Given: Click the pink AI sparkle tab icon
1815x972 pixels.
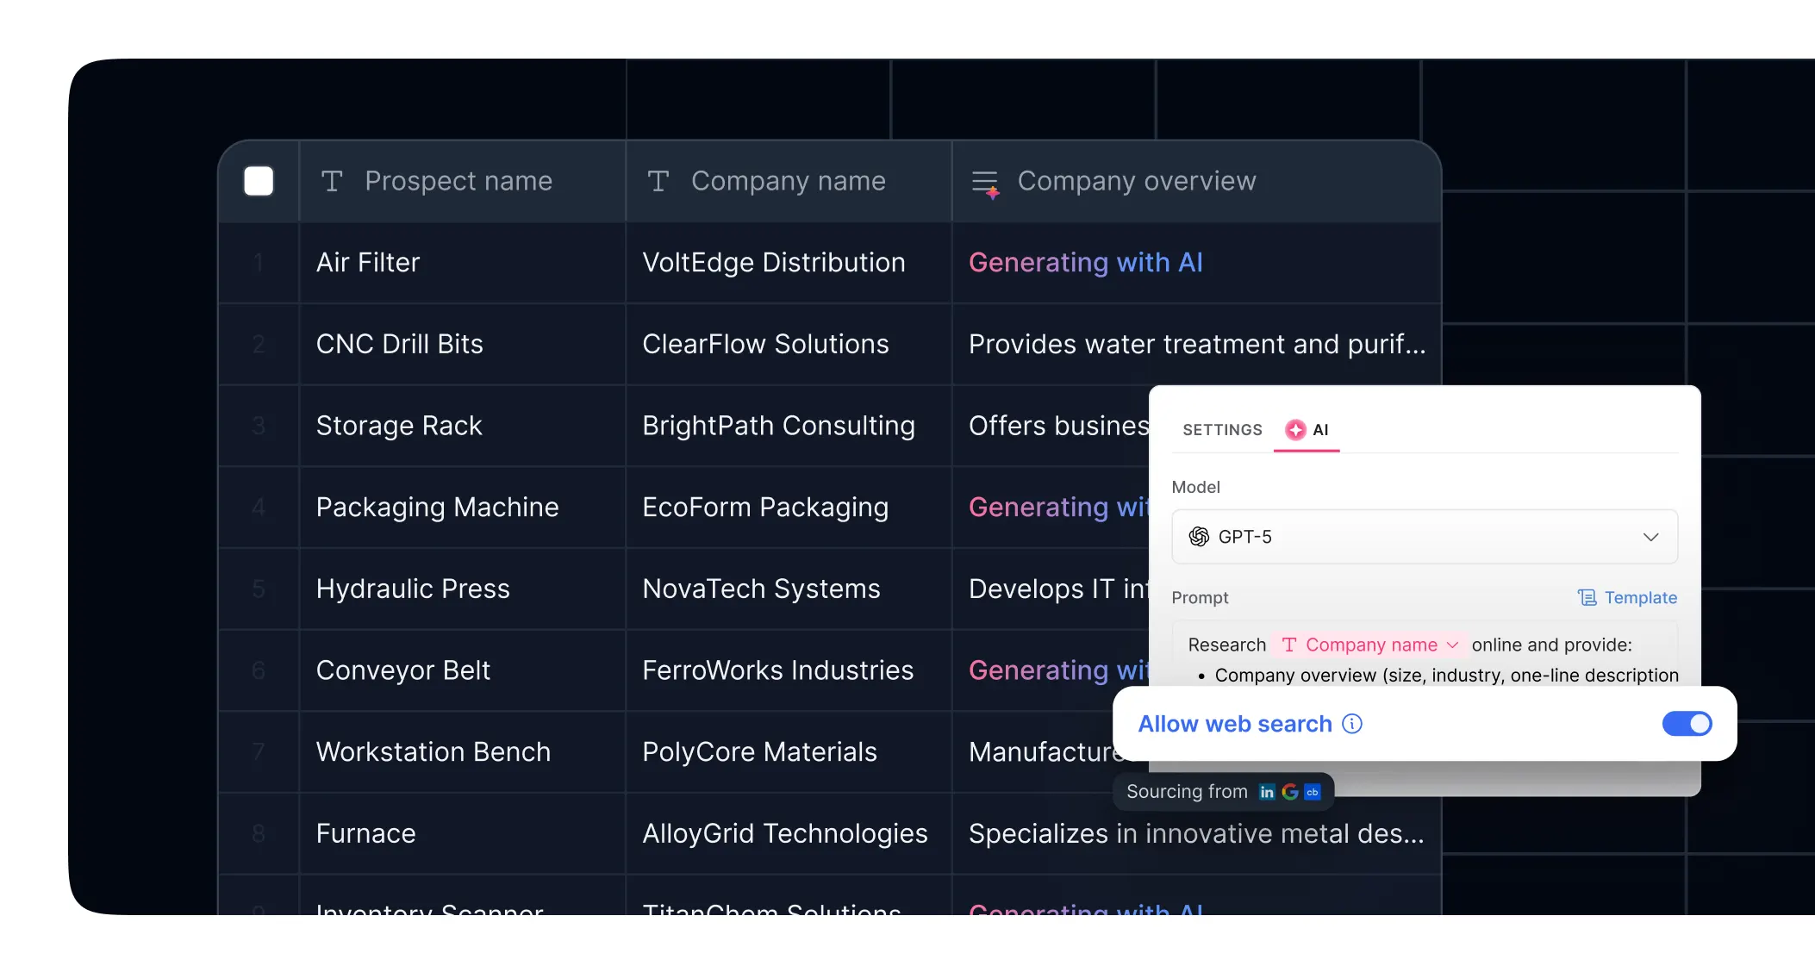Looking at the screenshot, I should click(1295, 430).
